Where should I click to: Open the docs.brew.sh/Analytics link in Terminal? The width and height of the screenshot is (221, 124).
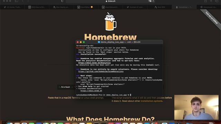click(x=94, y=63)
